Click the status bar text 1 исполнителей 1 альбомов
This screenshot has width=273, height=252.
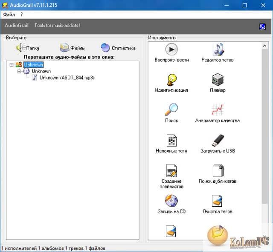(x=33, y=248)
